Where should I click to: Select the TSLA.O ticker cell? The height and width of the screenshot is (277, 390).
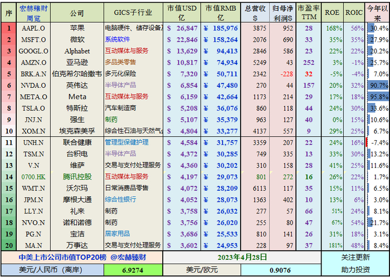click(x=33, y=108)
